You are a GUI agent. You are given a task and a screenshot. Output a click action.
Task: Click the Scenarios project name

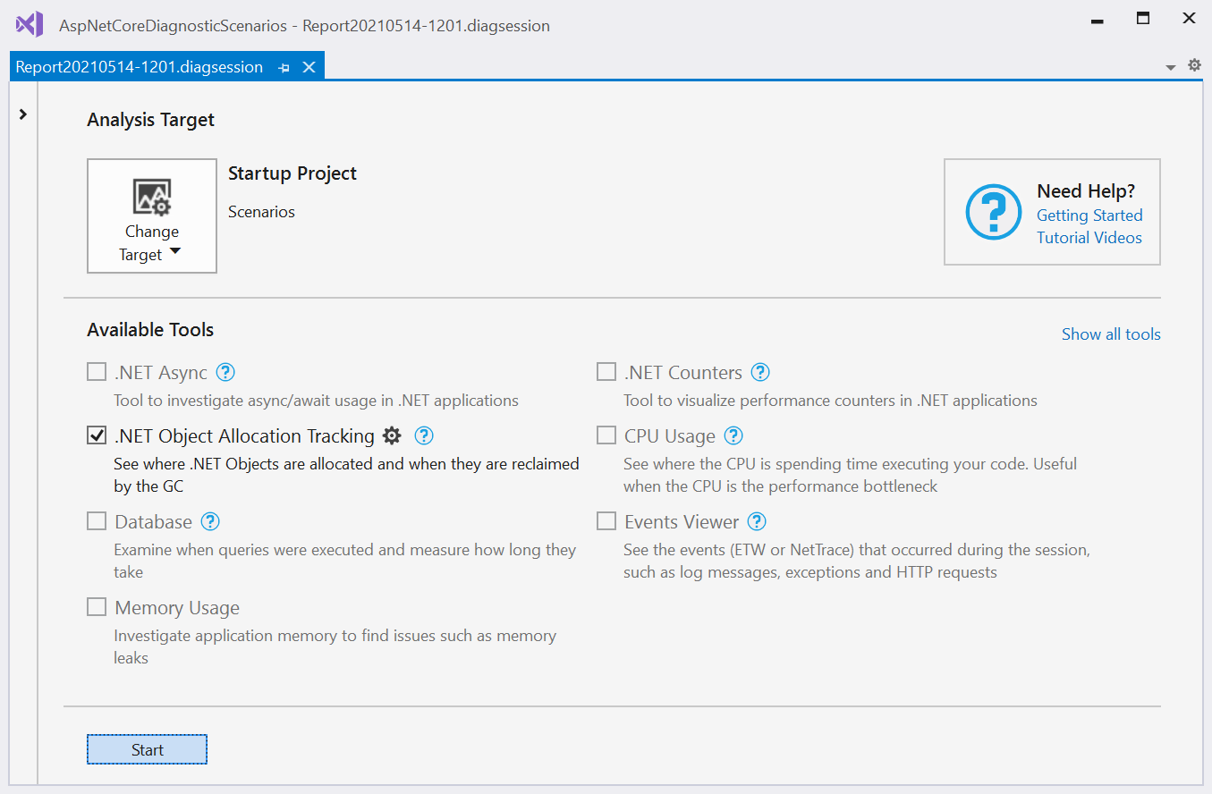click(261, 212)
